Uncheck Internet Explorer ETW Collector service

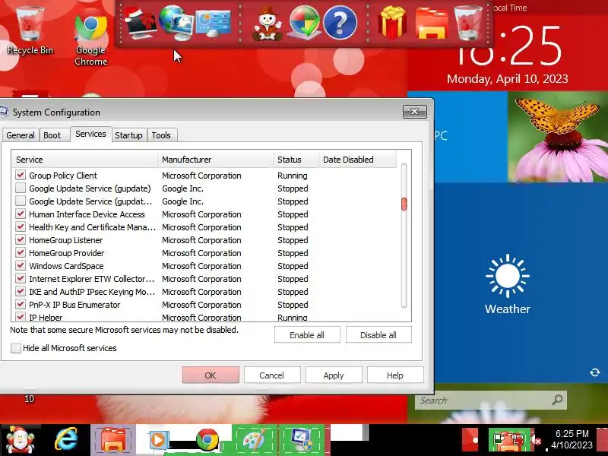point(21,279)
